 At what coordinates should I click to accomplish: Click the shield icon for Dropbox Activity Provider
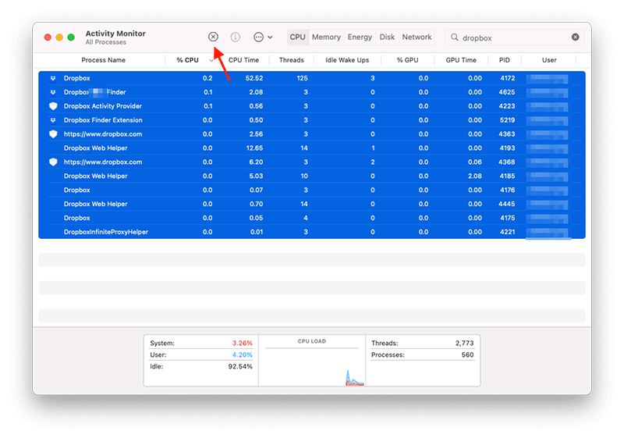(53, 106)
